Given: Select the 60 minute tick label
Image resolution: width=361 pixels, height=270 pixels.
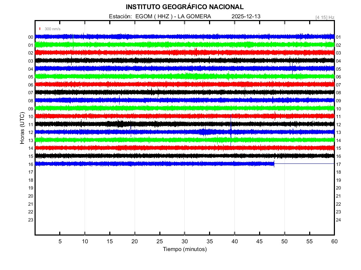Looking at the screenshot, I should [334, 241].
